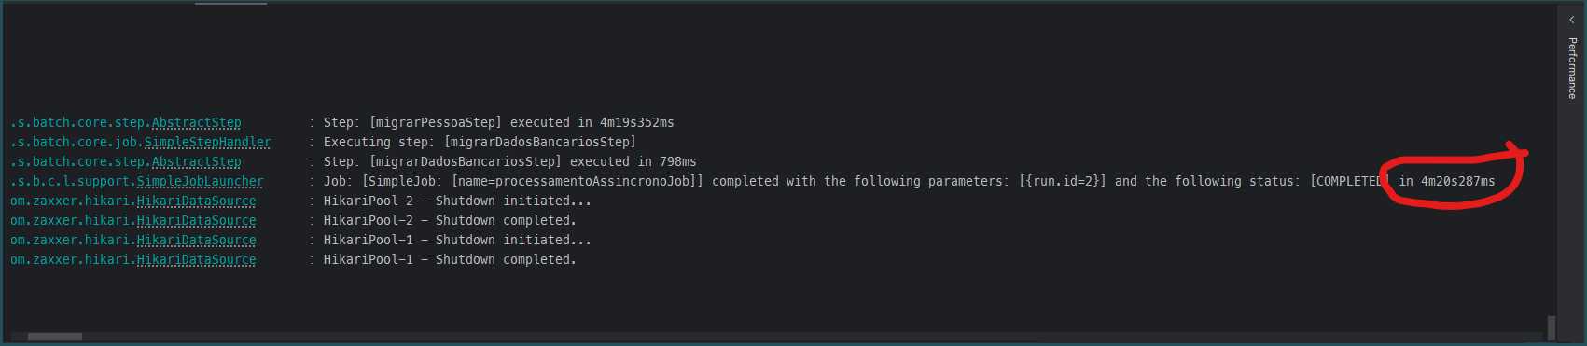This screenshot has width=1587, height=346.
Task: Open the SimpleStepHandler class link
Action: click(207, 142)
